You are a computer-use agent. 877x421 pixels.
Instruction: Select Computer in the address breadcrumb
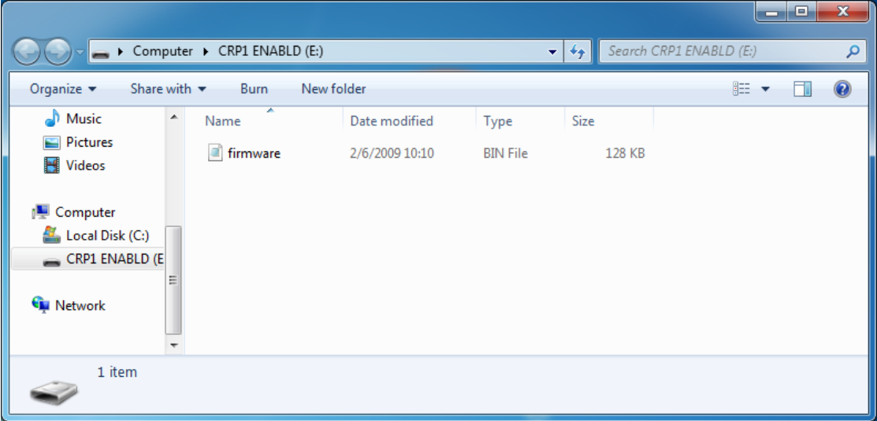[163, 51]
